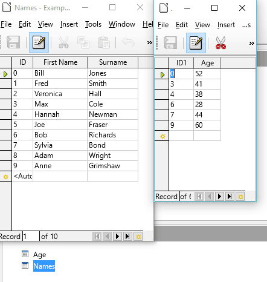Toggle Edit Data icon in Names window
The height and width of the screenshot is (282, 267).
click(39, 42)
